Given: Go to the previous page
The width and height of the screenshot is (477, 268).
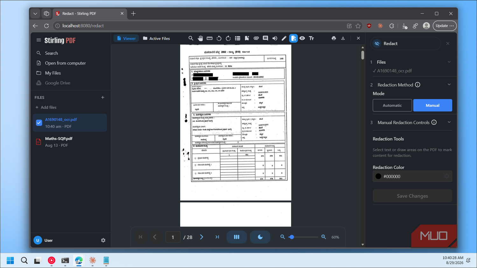Looking at the screenshot, I should (x=155, y=237).
